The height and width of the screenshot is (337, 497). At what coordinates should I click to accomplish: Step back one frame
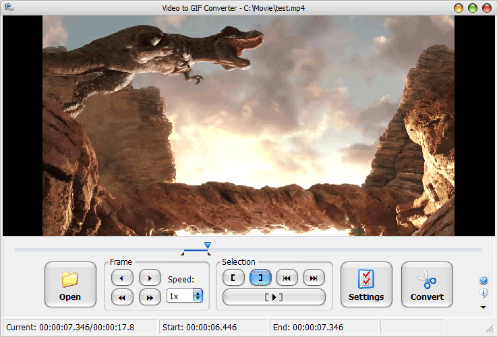[x=121, y=277]
